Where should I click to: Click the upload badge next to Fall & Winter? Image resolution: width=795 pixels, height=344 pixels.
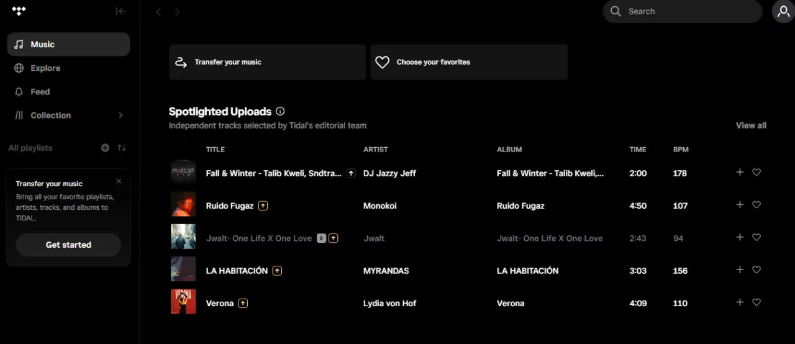351,173
